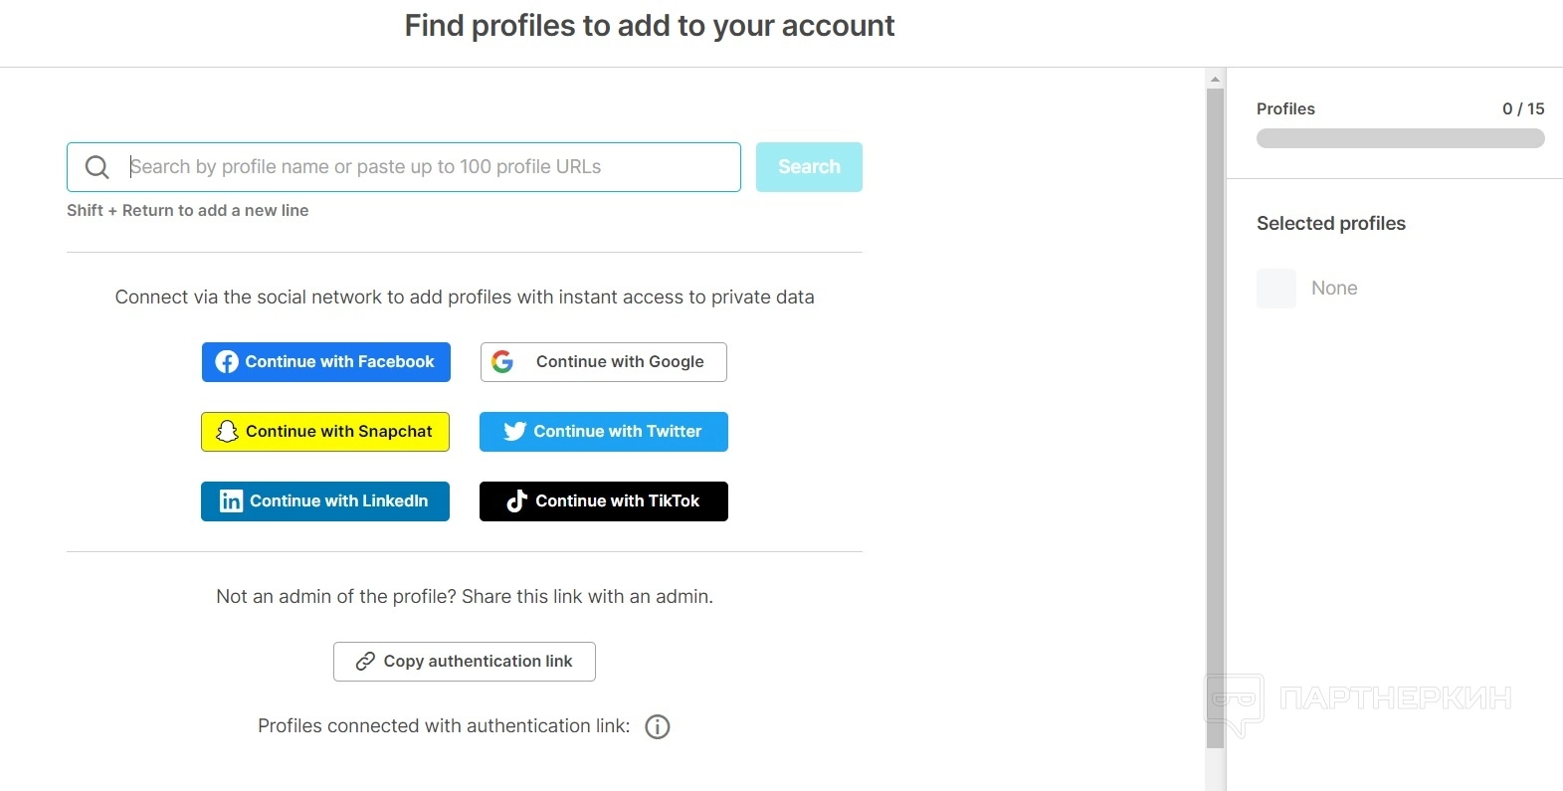Open info icon beside authentication link text
The width and height of the screenshot is (1563, 791).
coord(658,727)
